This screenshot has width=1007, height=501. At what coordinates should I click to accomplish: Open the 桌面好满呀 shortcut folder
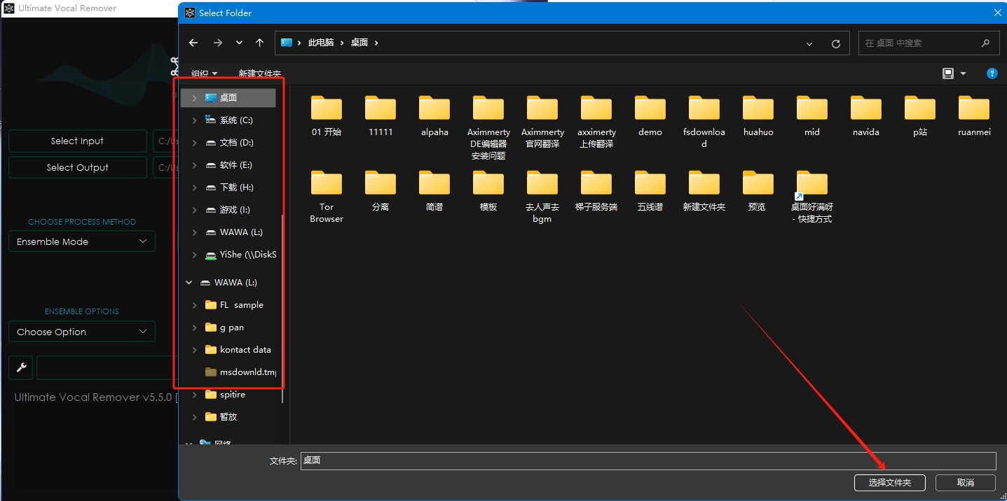click(x=812, y=197)
